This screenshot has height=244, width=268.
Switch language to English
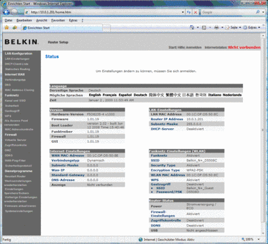click(x=95, y=95)
